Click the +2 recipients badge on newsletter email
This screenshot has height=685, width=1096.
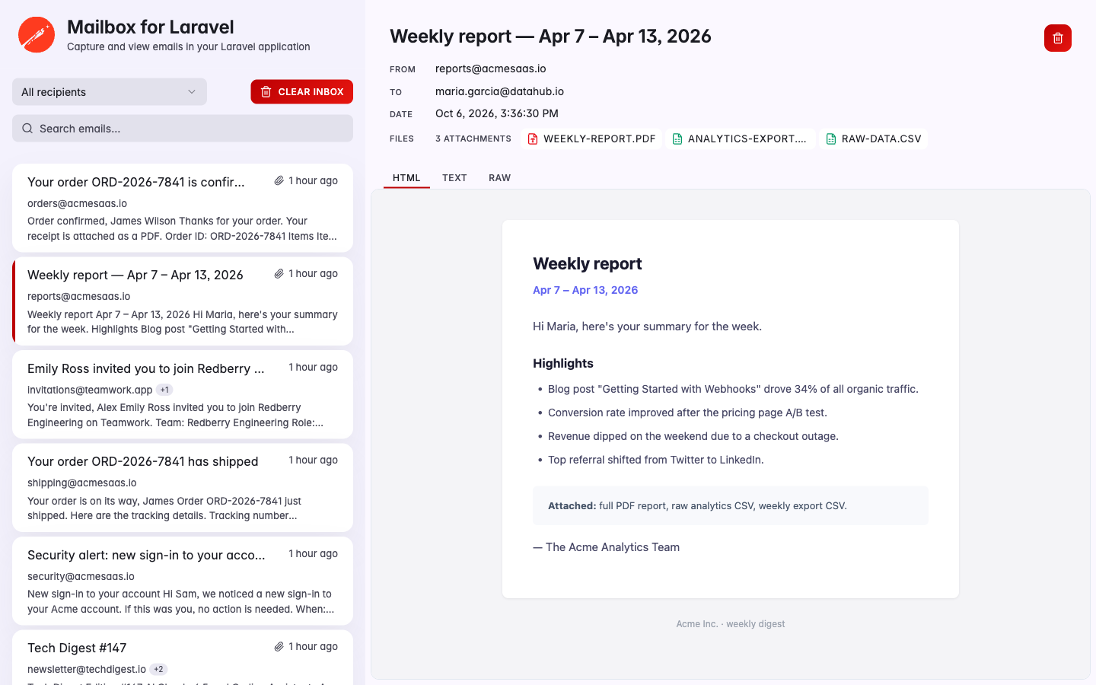click(158, 670)
